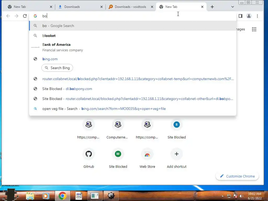Screen dimensions: 268x201
Task: Click the window-list taskbar icon
Action: pos(95,196)
